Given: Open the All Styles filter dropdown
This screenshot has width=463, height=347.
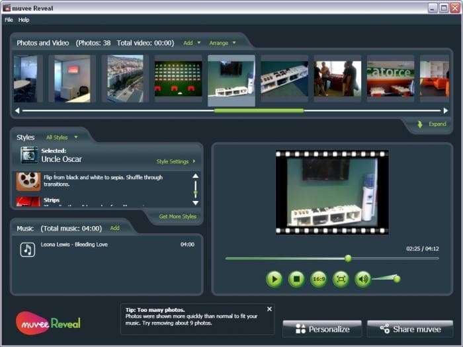Looking at the screenshot, I should (61, 137).
